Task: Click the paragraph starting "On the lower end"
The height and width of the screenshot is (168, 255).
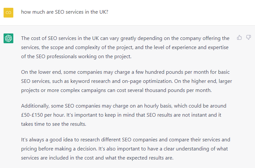Action: pos(125,81)
